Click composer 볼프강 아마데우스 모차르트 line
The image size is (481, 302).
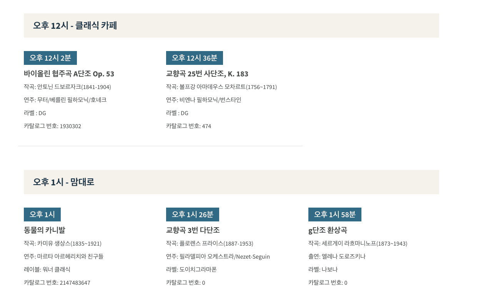click(x=221, y=87)
